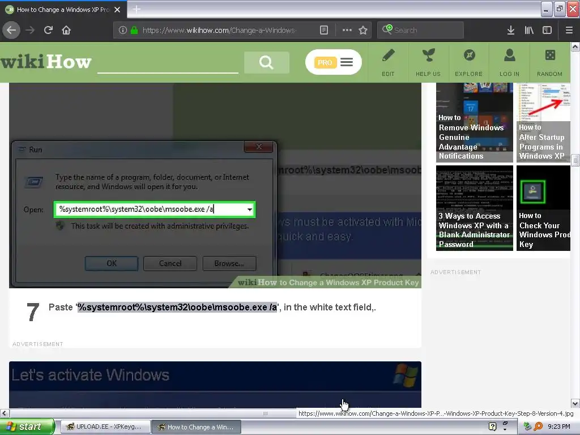
Task: Reload the current wikiHow page
Action: click(48, 30)
